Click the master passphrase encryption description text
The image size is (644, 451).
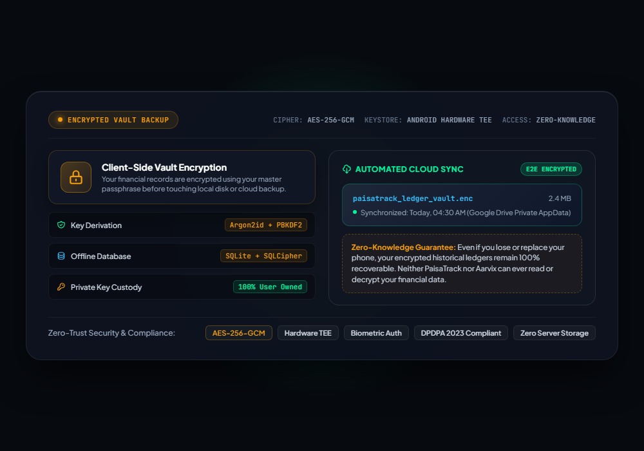194,184
